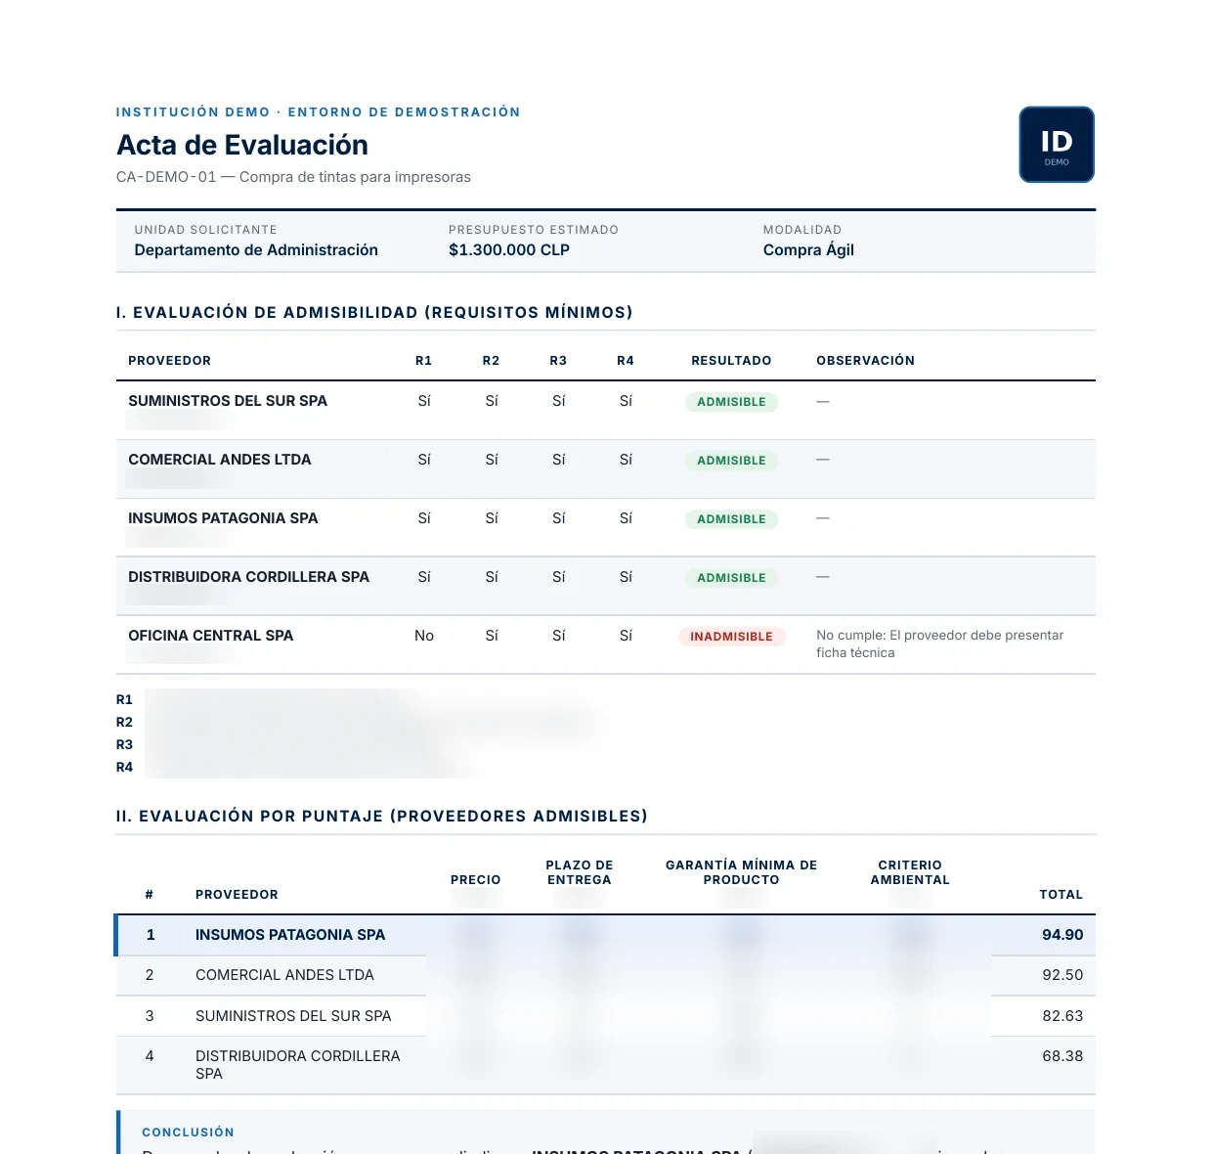Click R1 'Sí' for SUMINISTROS DEL SUR SPA
Screen dimensions: 1213x1154
424,401
